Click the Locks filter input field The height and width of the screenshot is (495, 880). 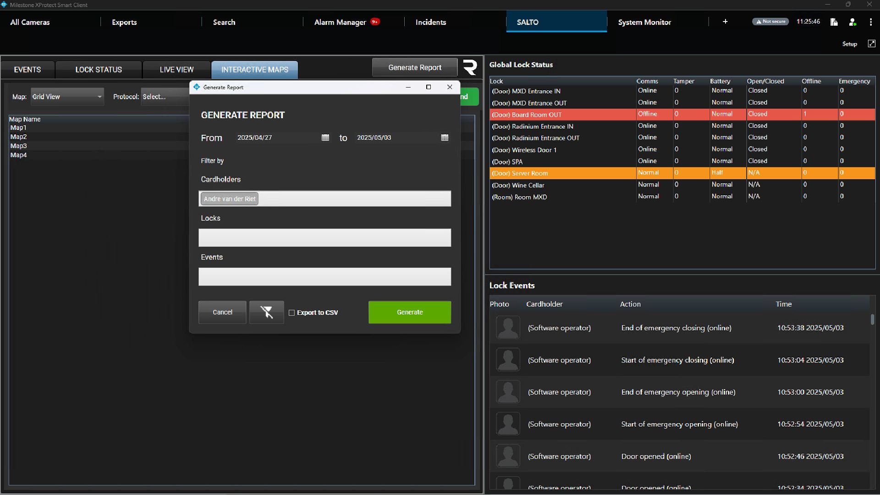(x=324, y=238)
